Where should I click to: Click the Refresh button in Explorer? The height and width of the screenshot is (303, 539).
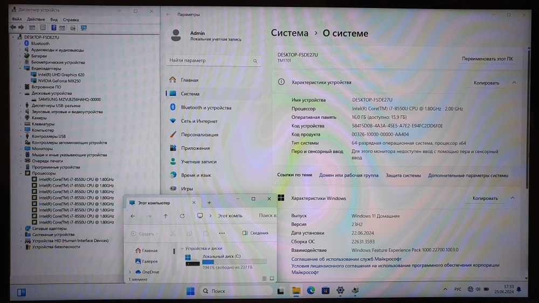182,216
